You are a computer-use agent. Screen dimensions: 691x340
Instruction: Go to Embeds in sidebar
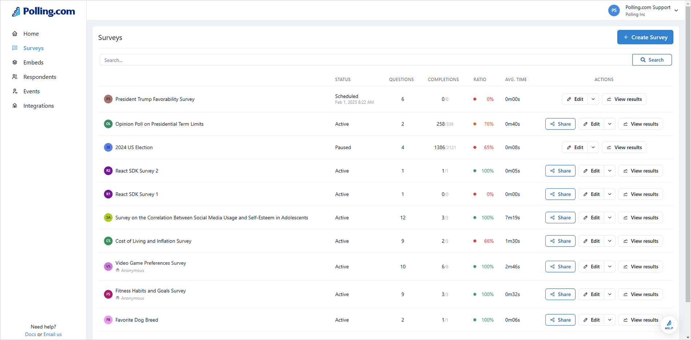[x=33, y=63]
